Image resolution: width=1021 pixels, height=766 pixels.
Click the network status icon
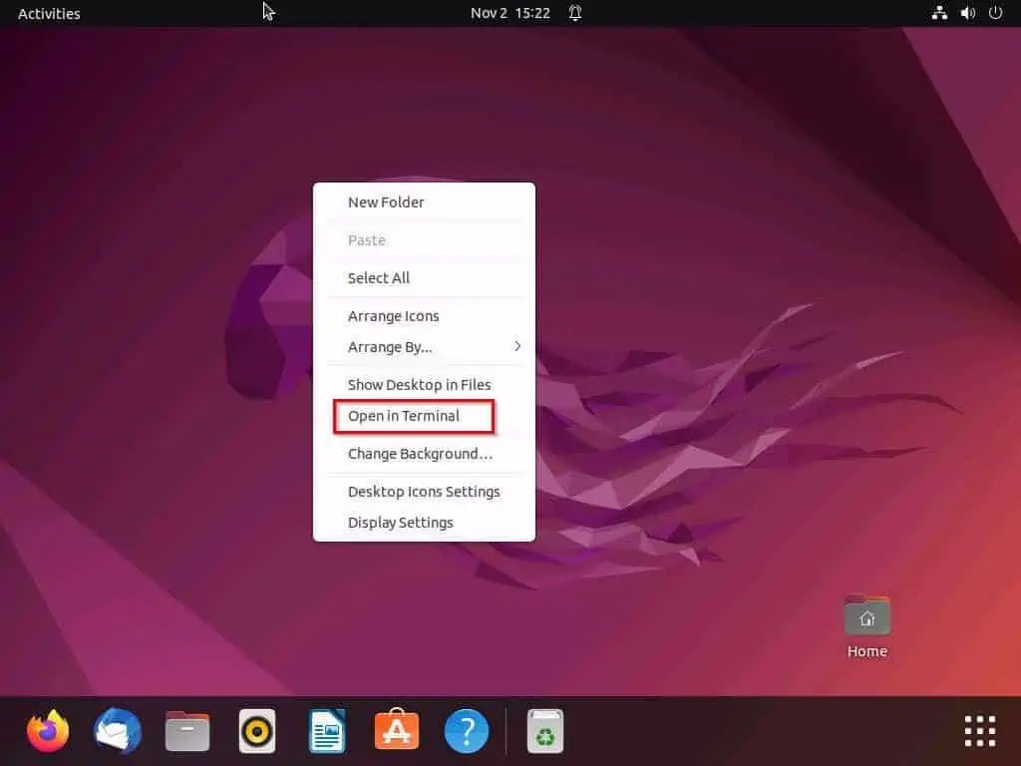click(939, 13)
